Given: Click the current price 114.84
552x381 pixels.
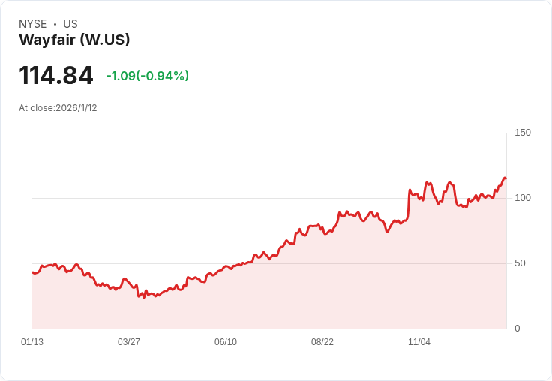Looking at the screenshot, I should click(x=56, y=76).
